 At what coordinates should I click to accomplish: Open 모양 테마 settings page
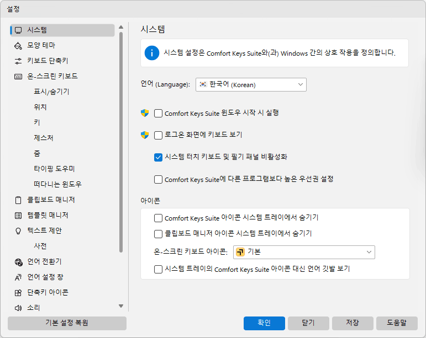click(41, 45)
